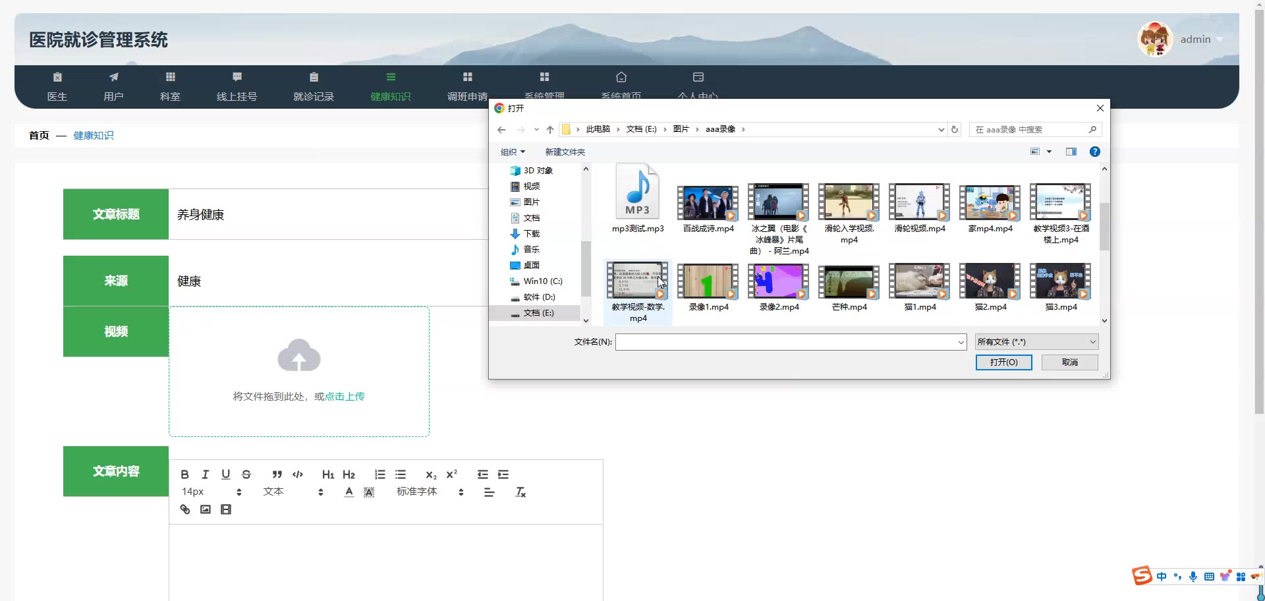
Task: Click the 打开(O) button
Action: [x=1003, y=362]
